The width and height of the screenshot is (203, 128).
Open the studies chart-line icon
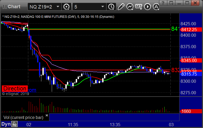[x=130, y=7]
